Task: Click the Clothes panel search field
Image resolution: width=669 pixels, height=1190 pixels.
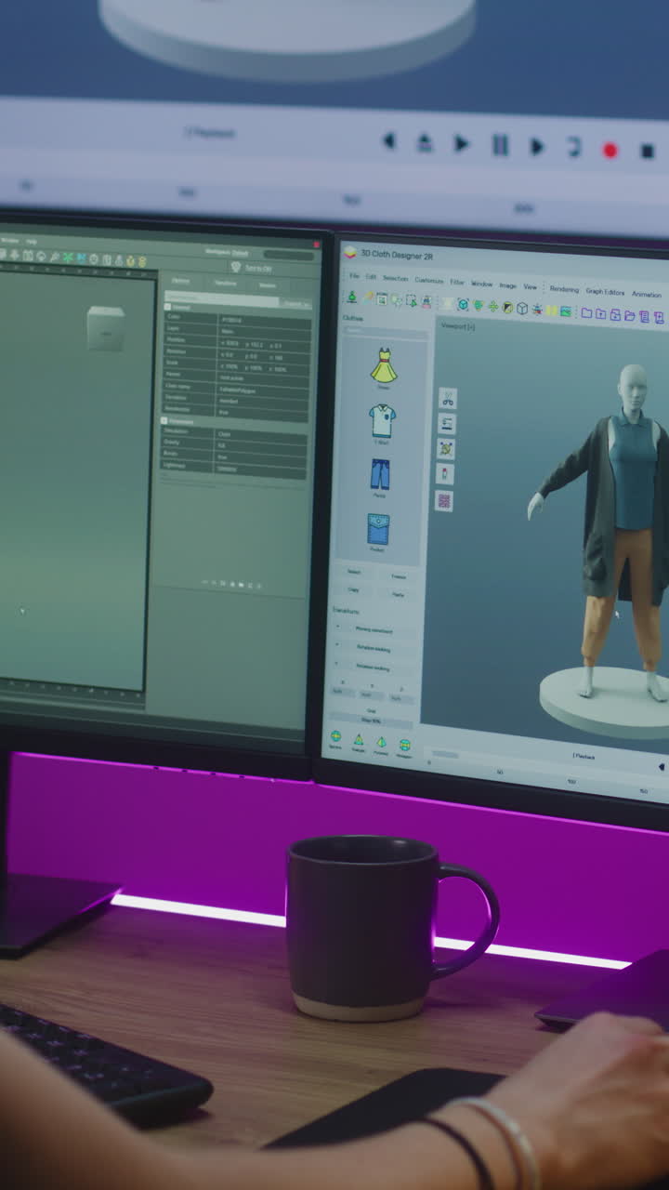Action: pyautogui.click(x=386, y=331)
